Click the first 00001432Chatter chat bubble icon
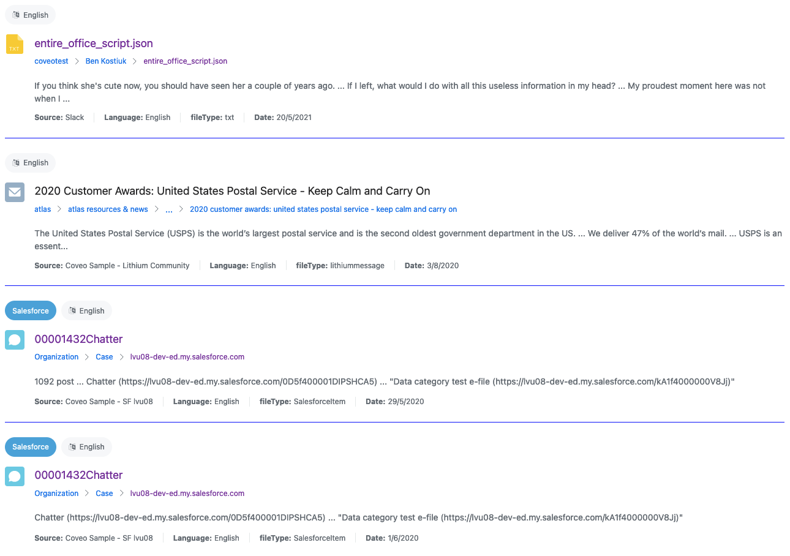The height and width of the screenshot is (556, 790). point(15,340)
